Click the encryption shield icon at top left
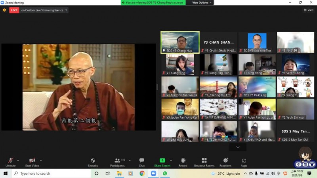This screenshot has height=178, width=317. [4, 10]
